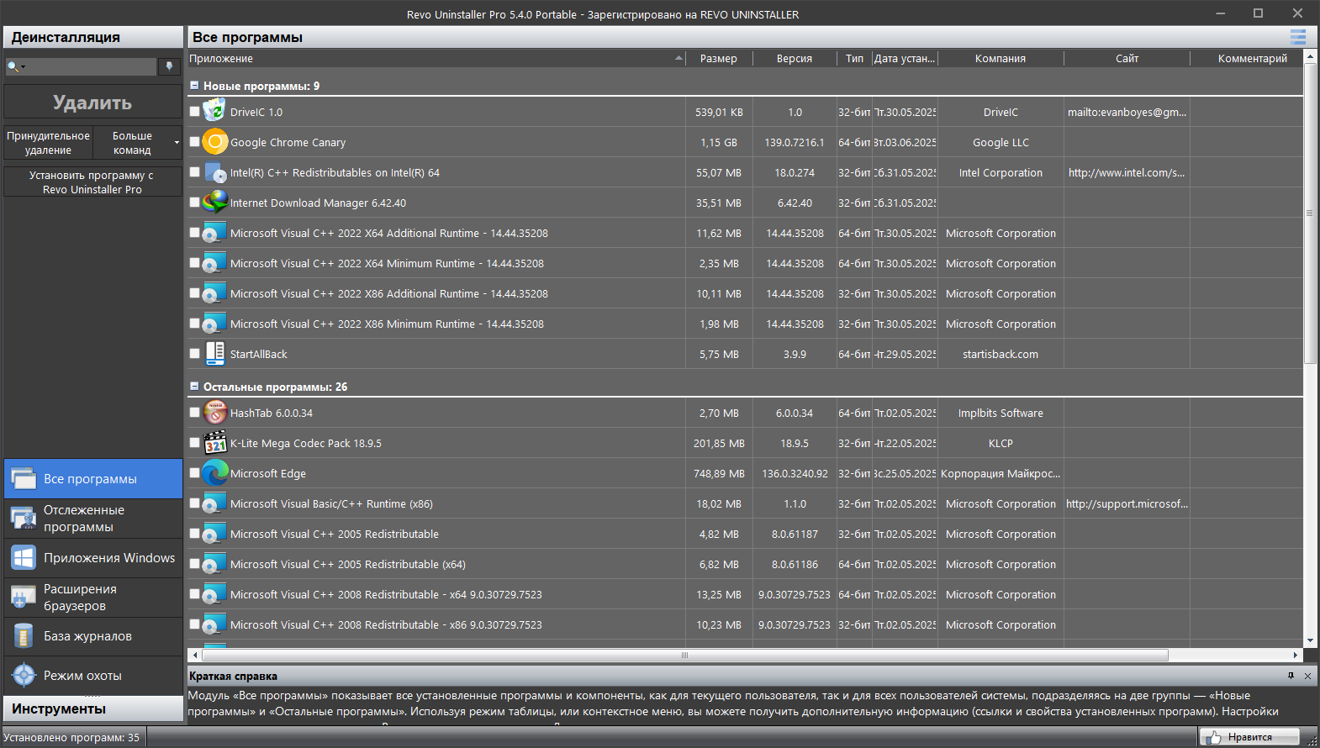Click the Internet Download Manager icon

click(214, 202)
